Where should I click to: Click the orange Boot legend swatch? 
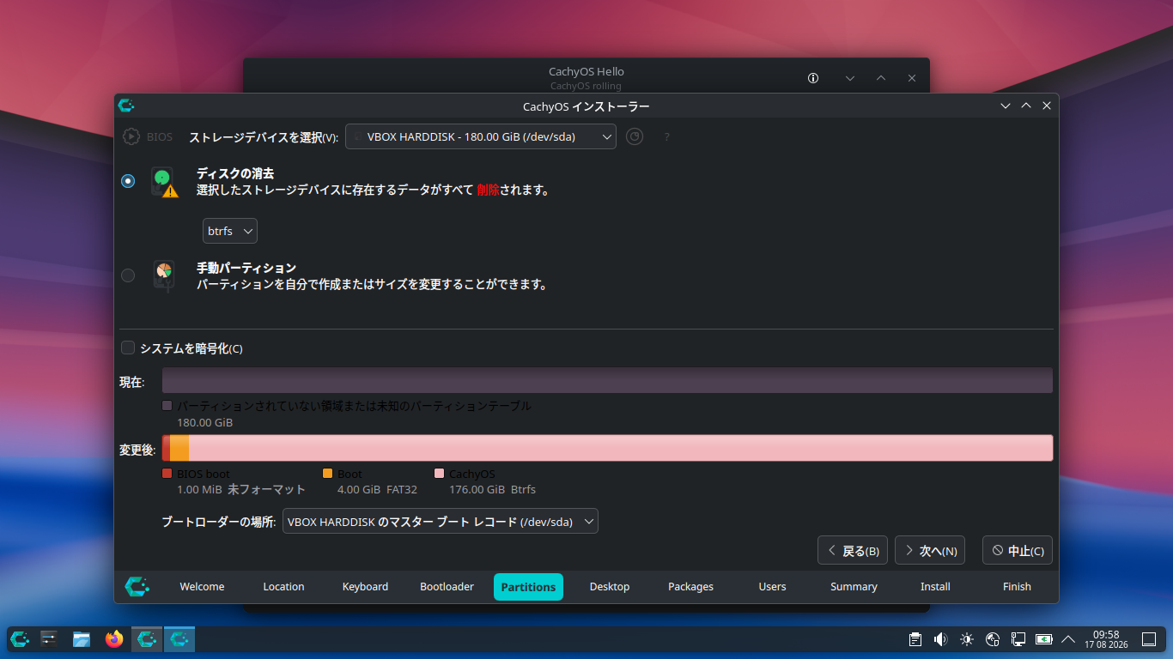pyautogui.click(x=327, y=474)
